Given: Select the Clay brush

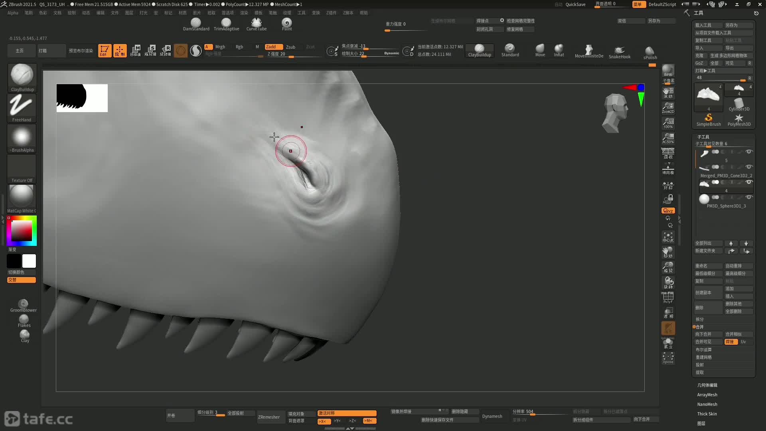Looking at the screenshot, I should click(25, 336).
